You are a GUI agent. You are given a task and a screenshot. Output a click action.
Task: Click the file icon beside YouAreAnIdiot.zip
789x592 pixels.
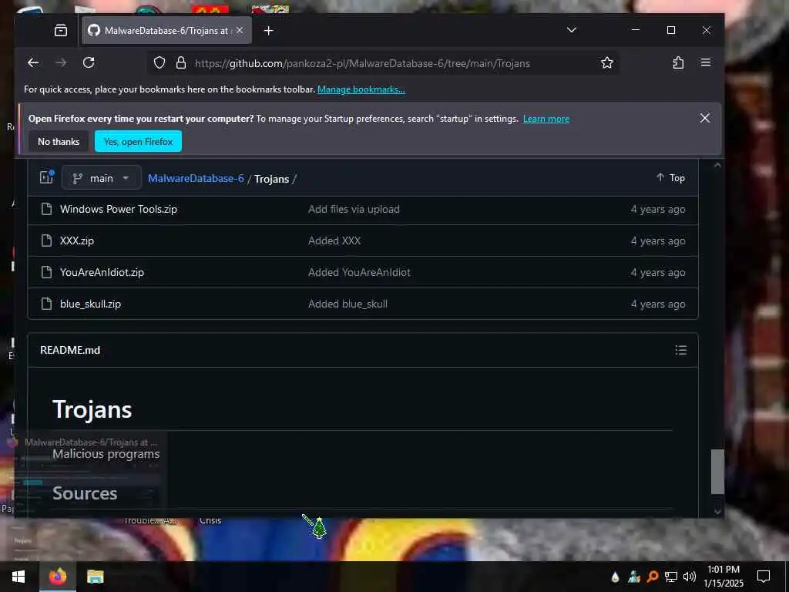(x=46, y=272)
